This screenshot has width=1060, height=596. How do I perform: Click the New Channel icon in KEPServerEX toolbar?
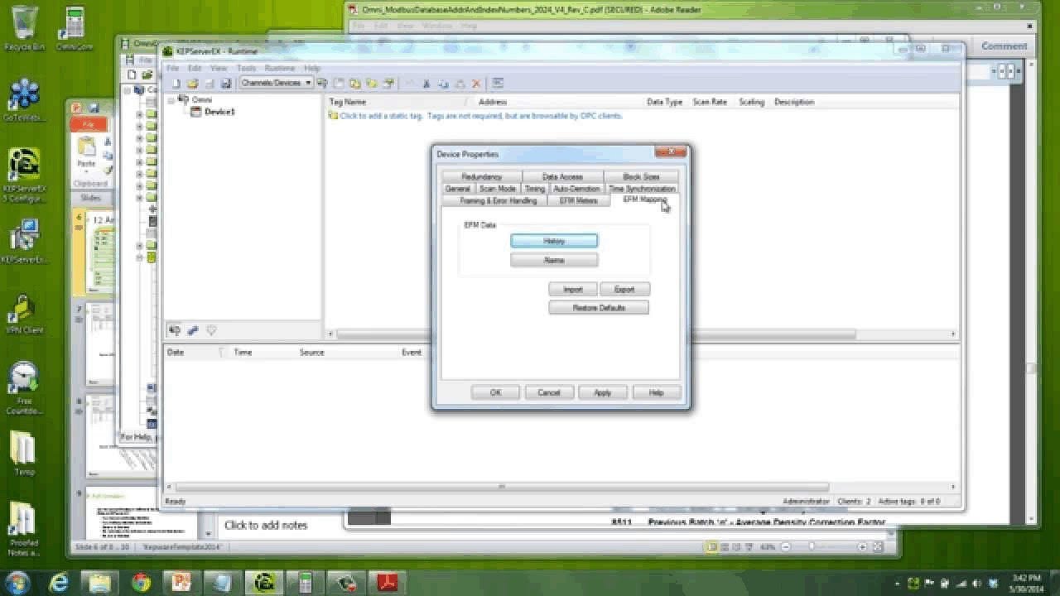pyautogui.click(x=322, y=84)
